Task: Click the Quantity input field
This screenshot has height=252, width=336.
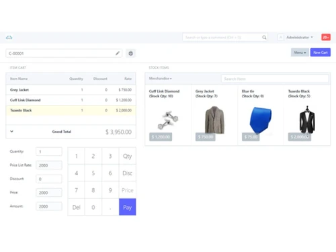Action: 49,152
